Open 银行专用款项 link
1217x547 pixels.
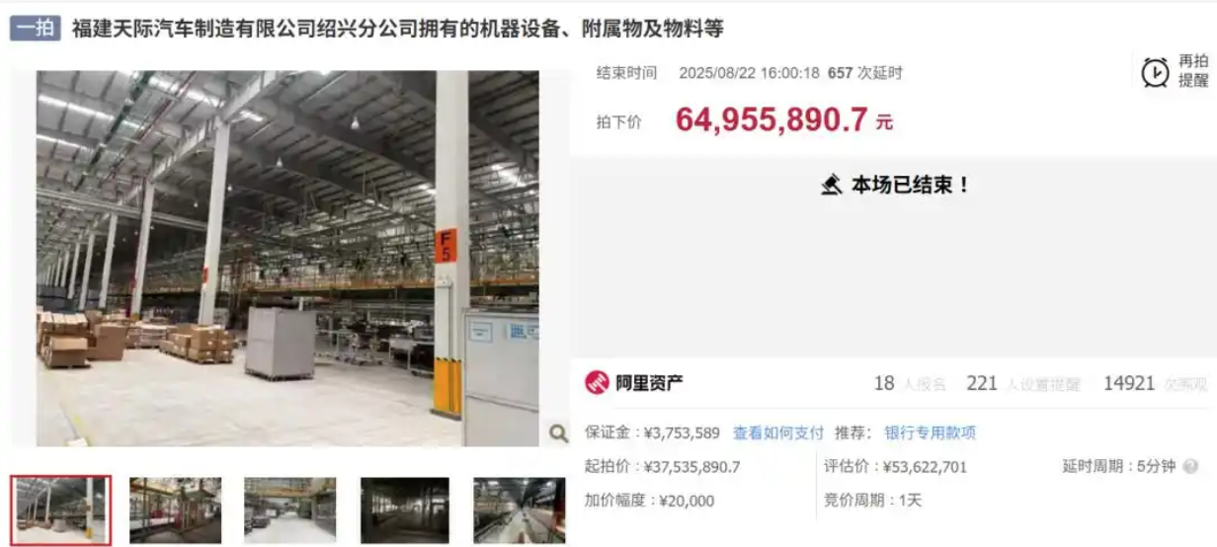click(x=930, y=432)
